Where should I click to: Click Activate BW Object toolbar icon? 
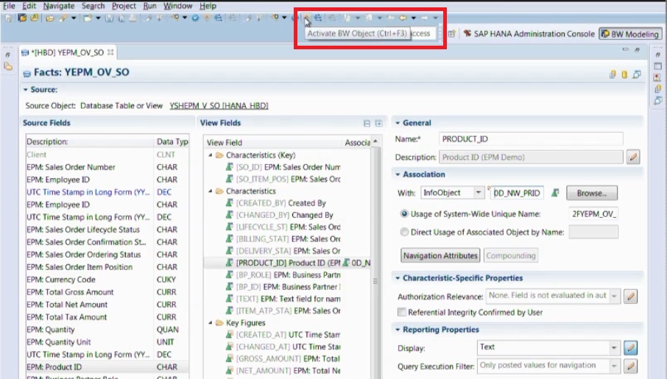(306, 18)
